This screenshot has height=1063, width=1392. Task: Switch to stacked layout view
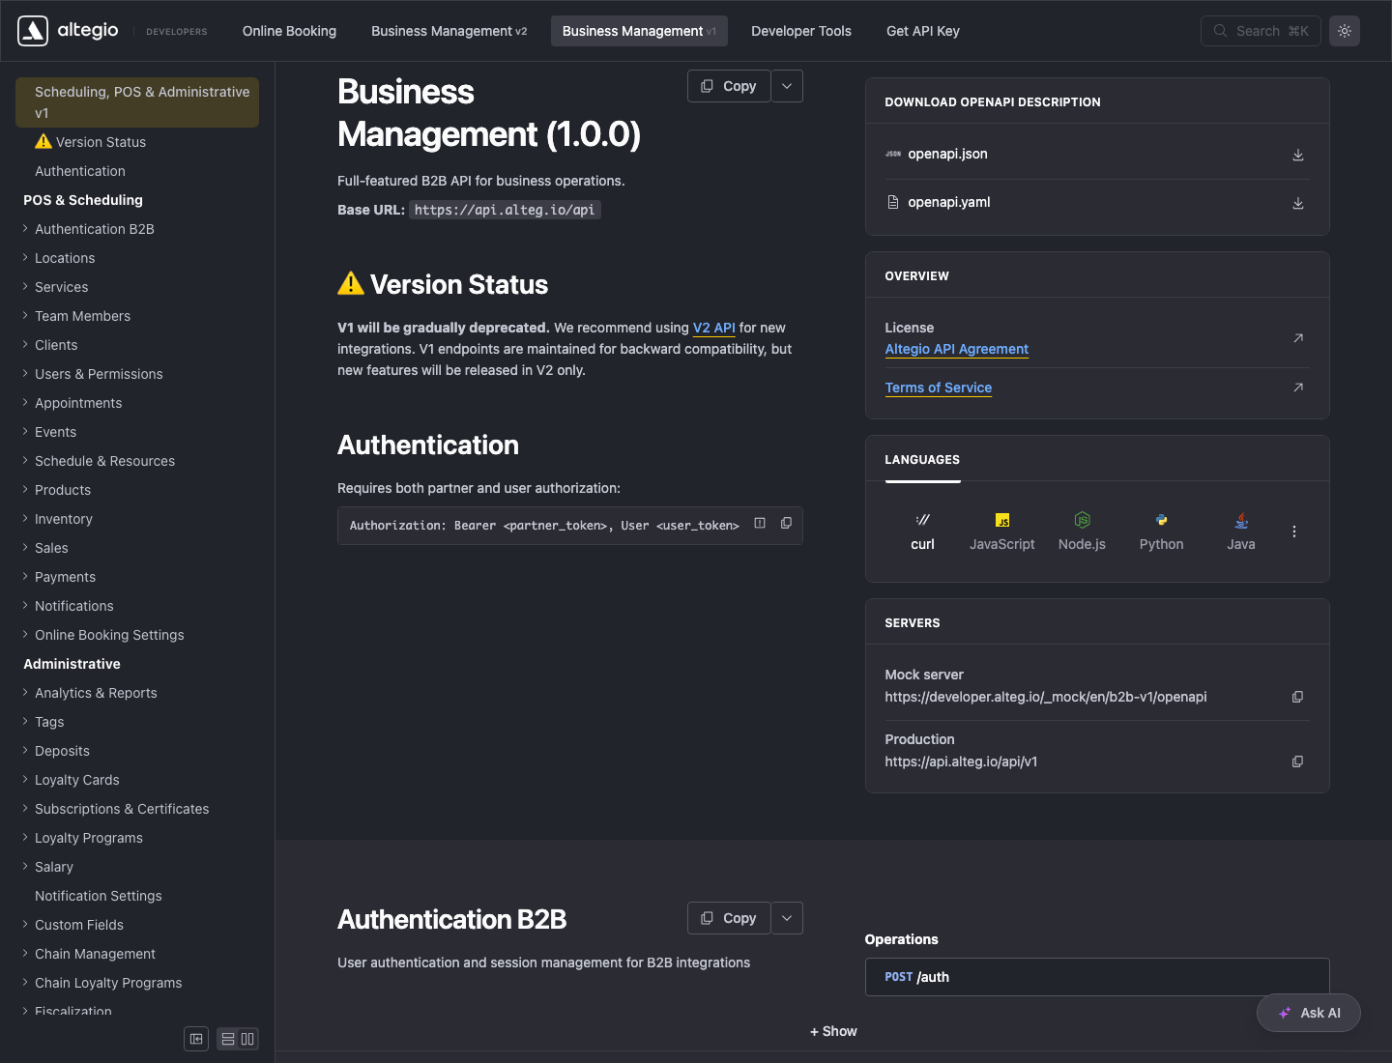(228, 1039)
